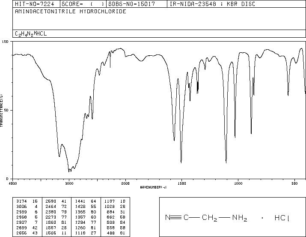Image resolution: width=306 pixels, height=237 pixels.
Task: Click peak table entry 3006
Action: (21, 207)
